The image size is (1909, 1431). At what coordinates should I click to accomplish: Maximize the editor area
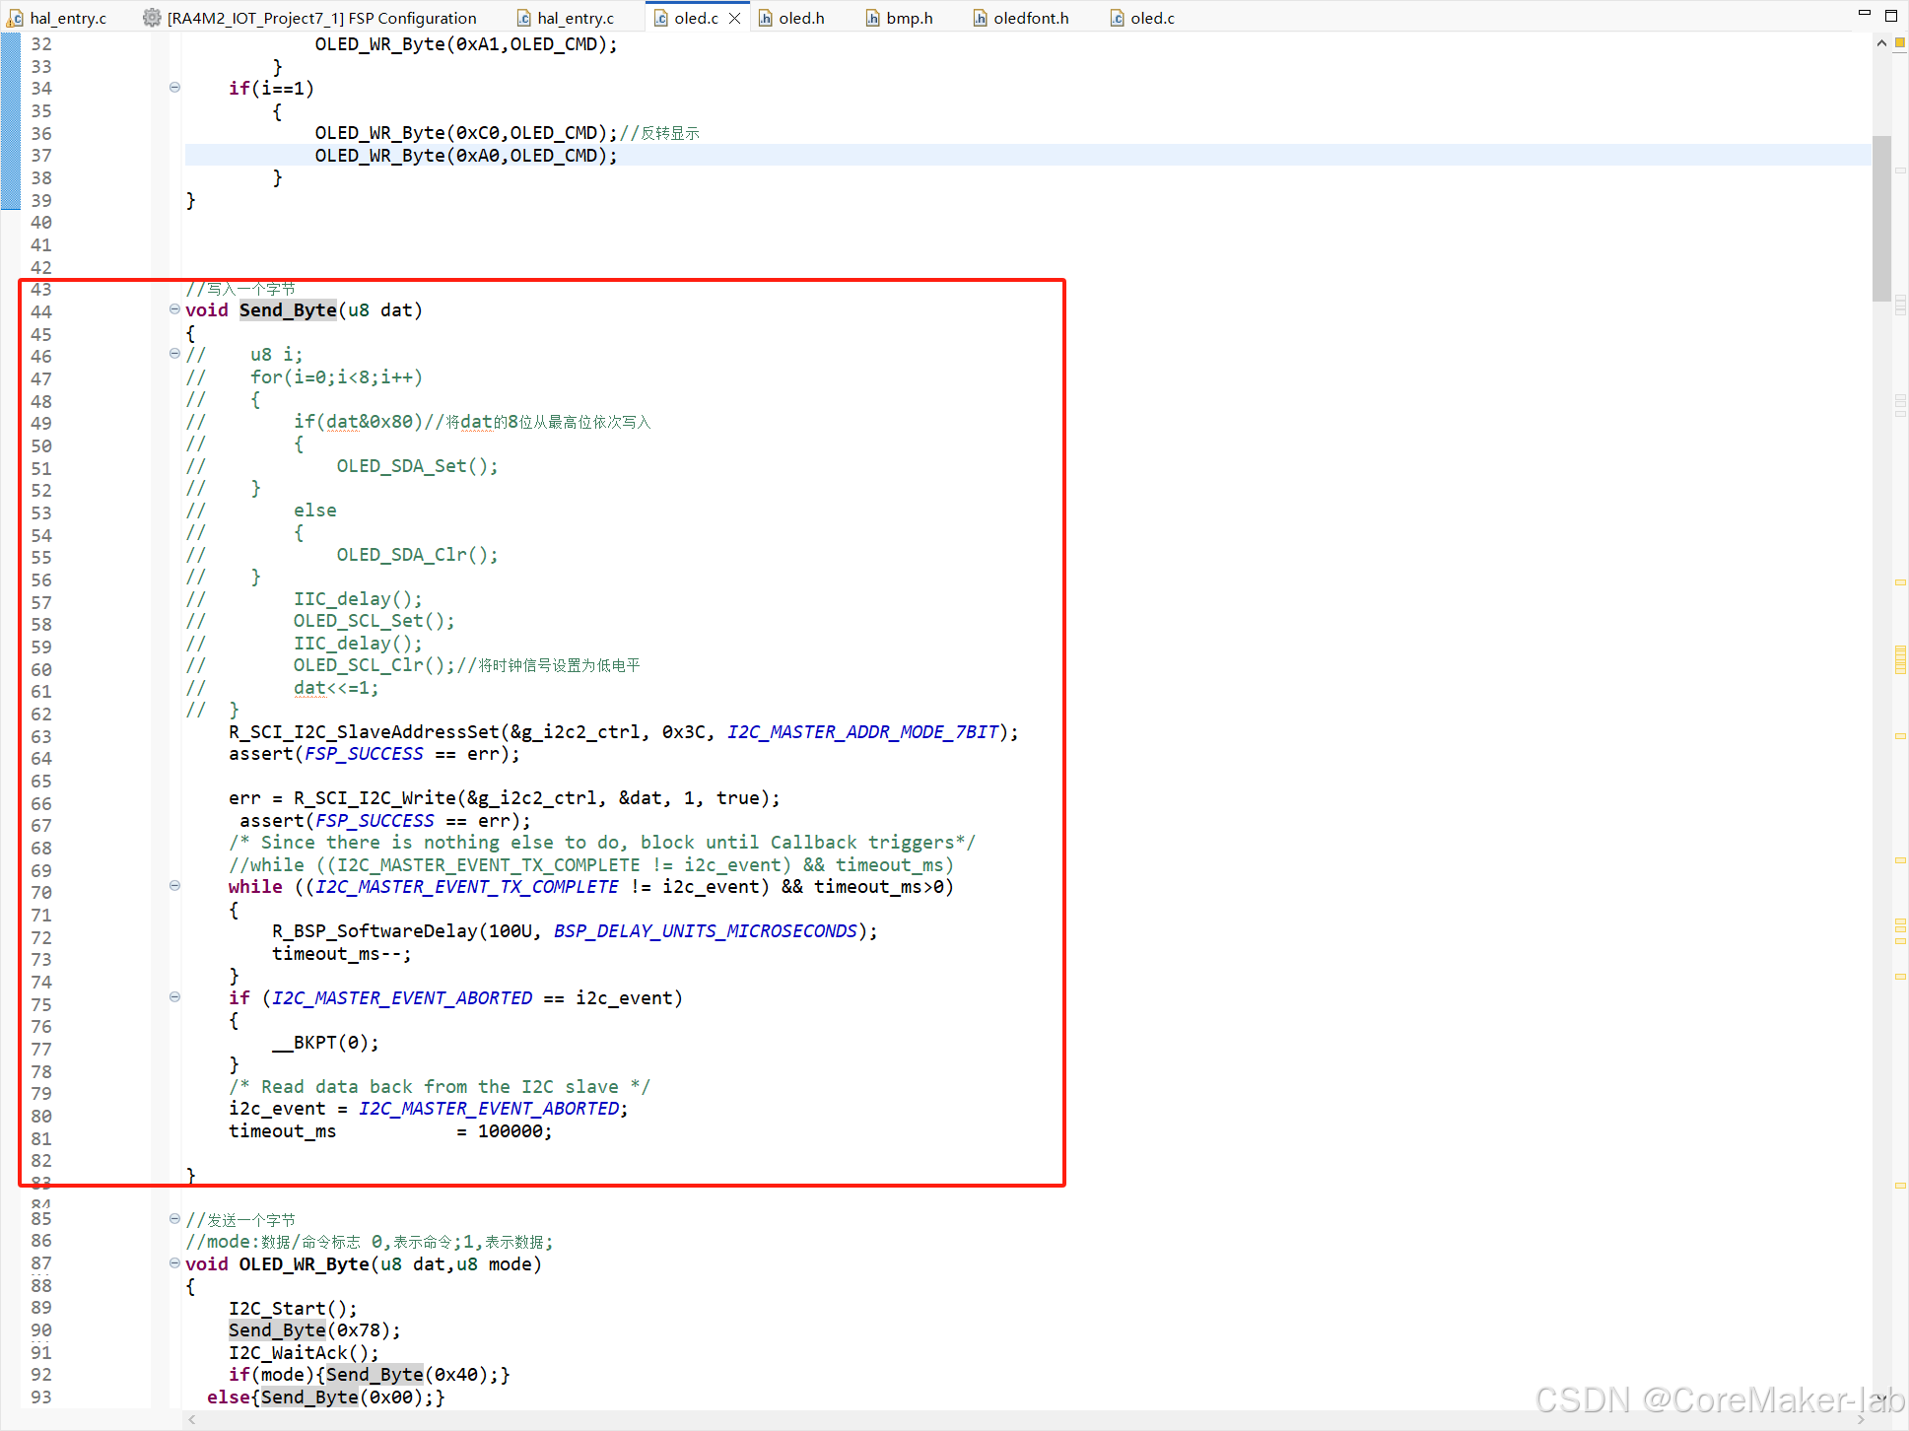point(1891,15)
